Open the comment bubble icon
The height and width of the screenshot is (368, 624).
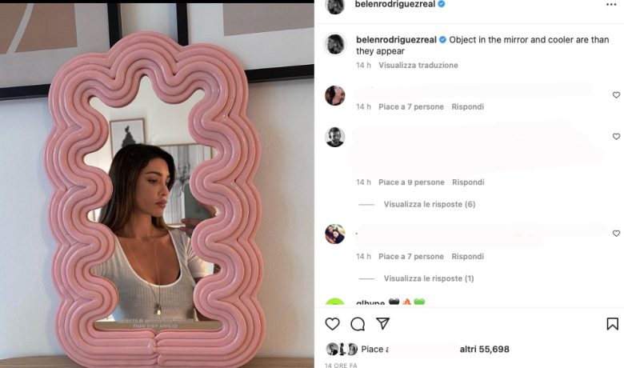point(358,324)
